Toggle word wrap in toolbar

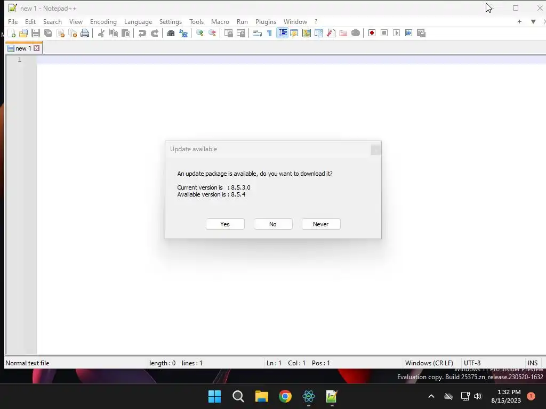point(258,33)
